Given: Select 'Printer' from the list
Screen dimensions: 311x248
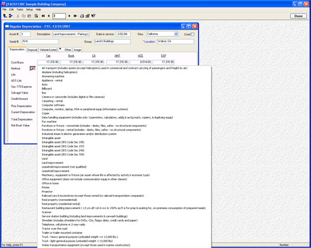Looking at the screenshot, I should 45,188.
